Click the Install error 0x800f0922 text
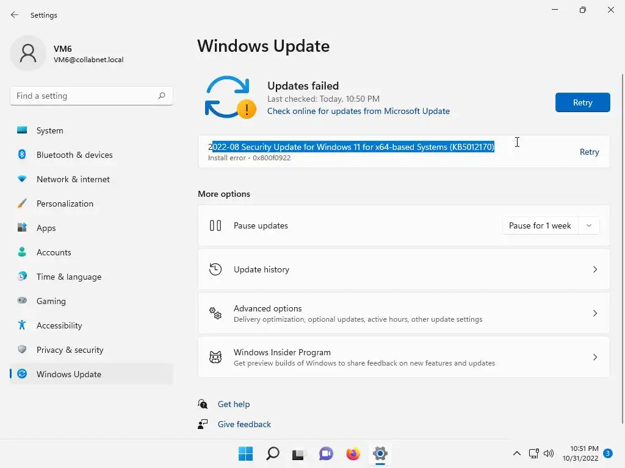 [x=249, y=158]
